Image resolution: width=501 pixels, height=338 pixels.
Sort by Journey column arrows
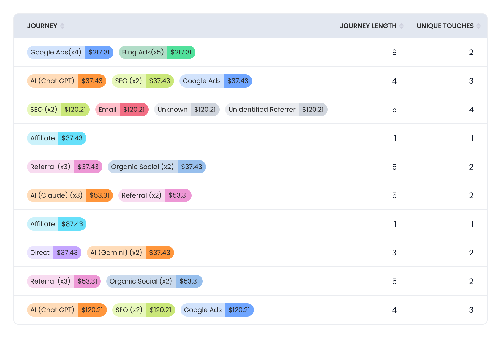(x=62, y=26)
